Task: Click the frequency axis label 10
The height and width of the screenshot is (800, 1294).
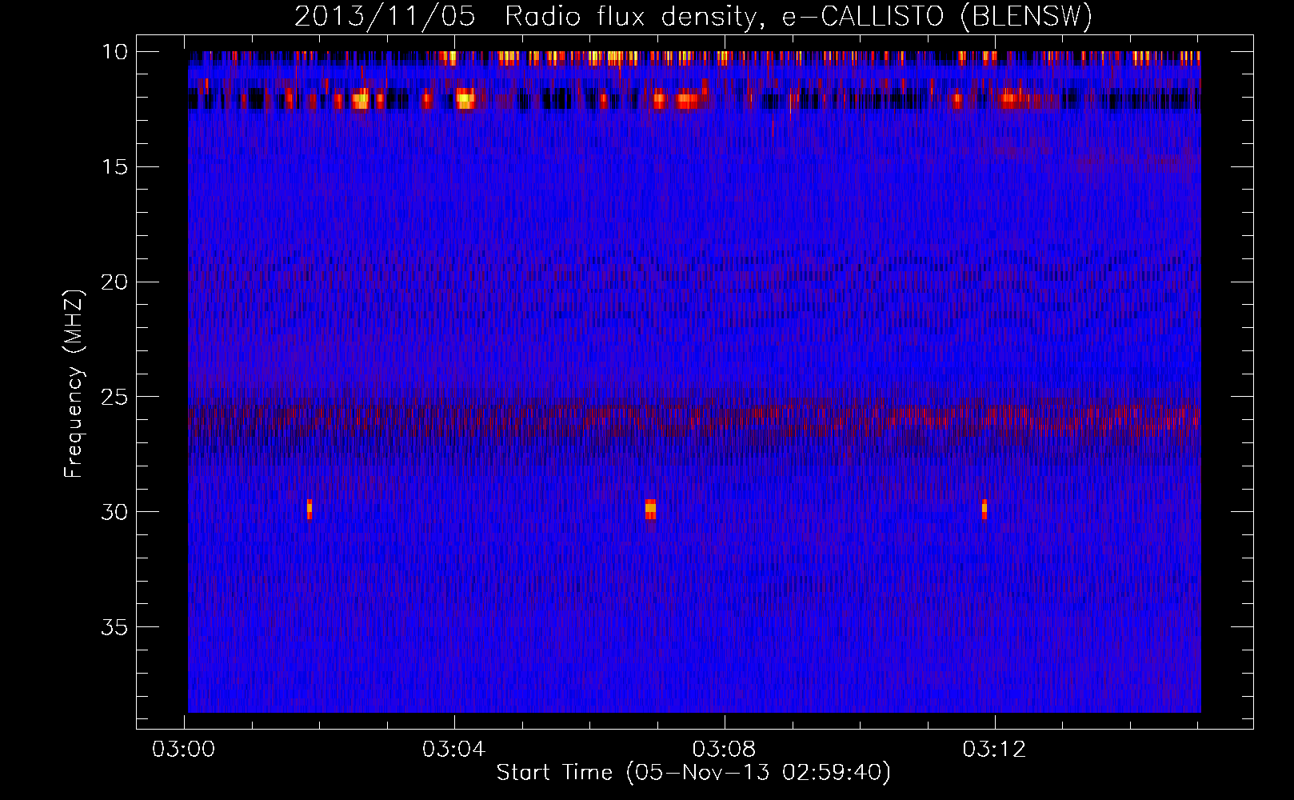Action: pos(114,52)
